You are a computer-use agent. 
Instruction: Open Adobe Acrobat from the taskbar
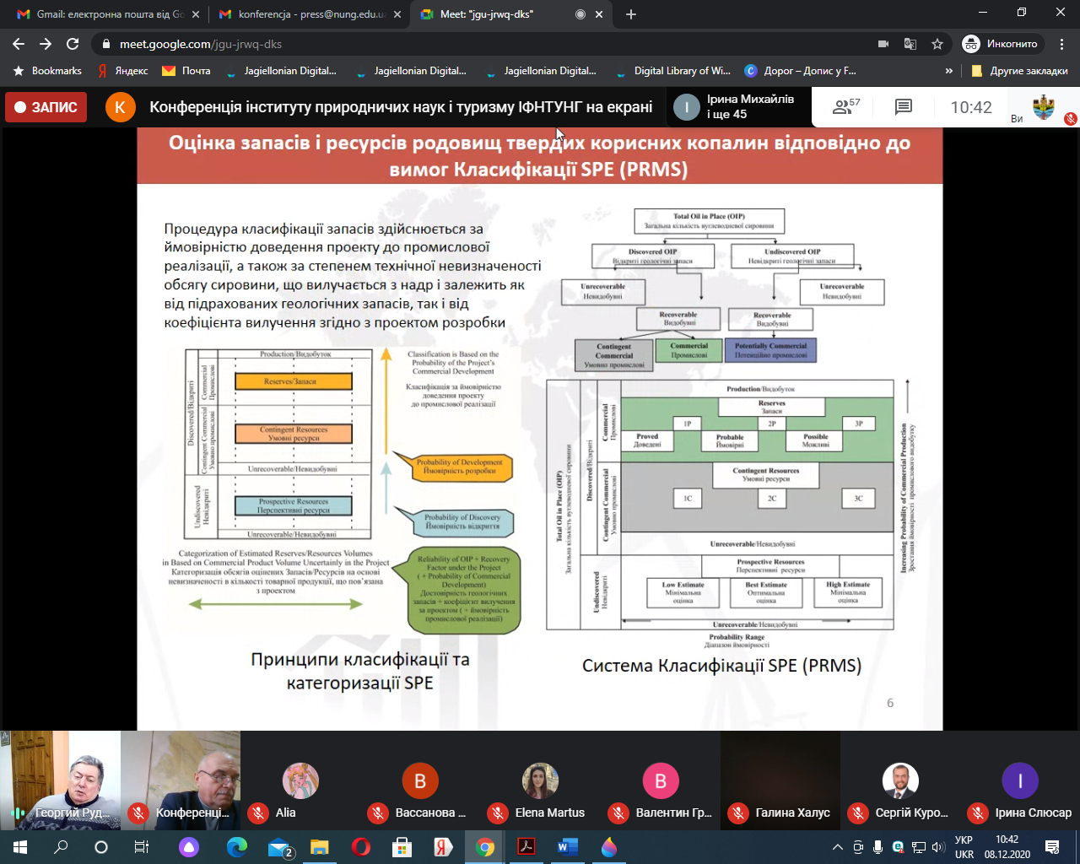[x=526, y=847]
